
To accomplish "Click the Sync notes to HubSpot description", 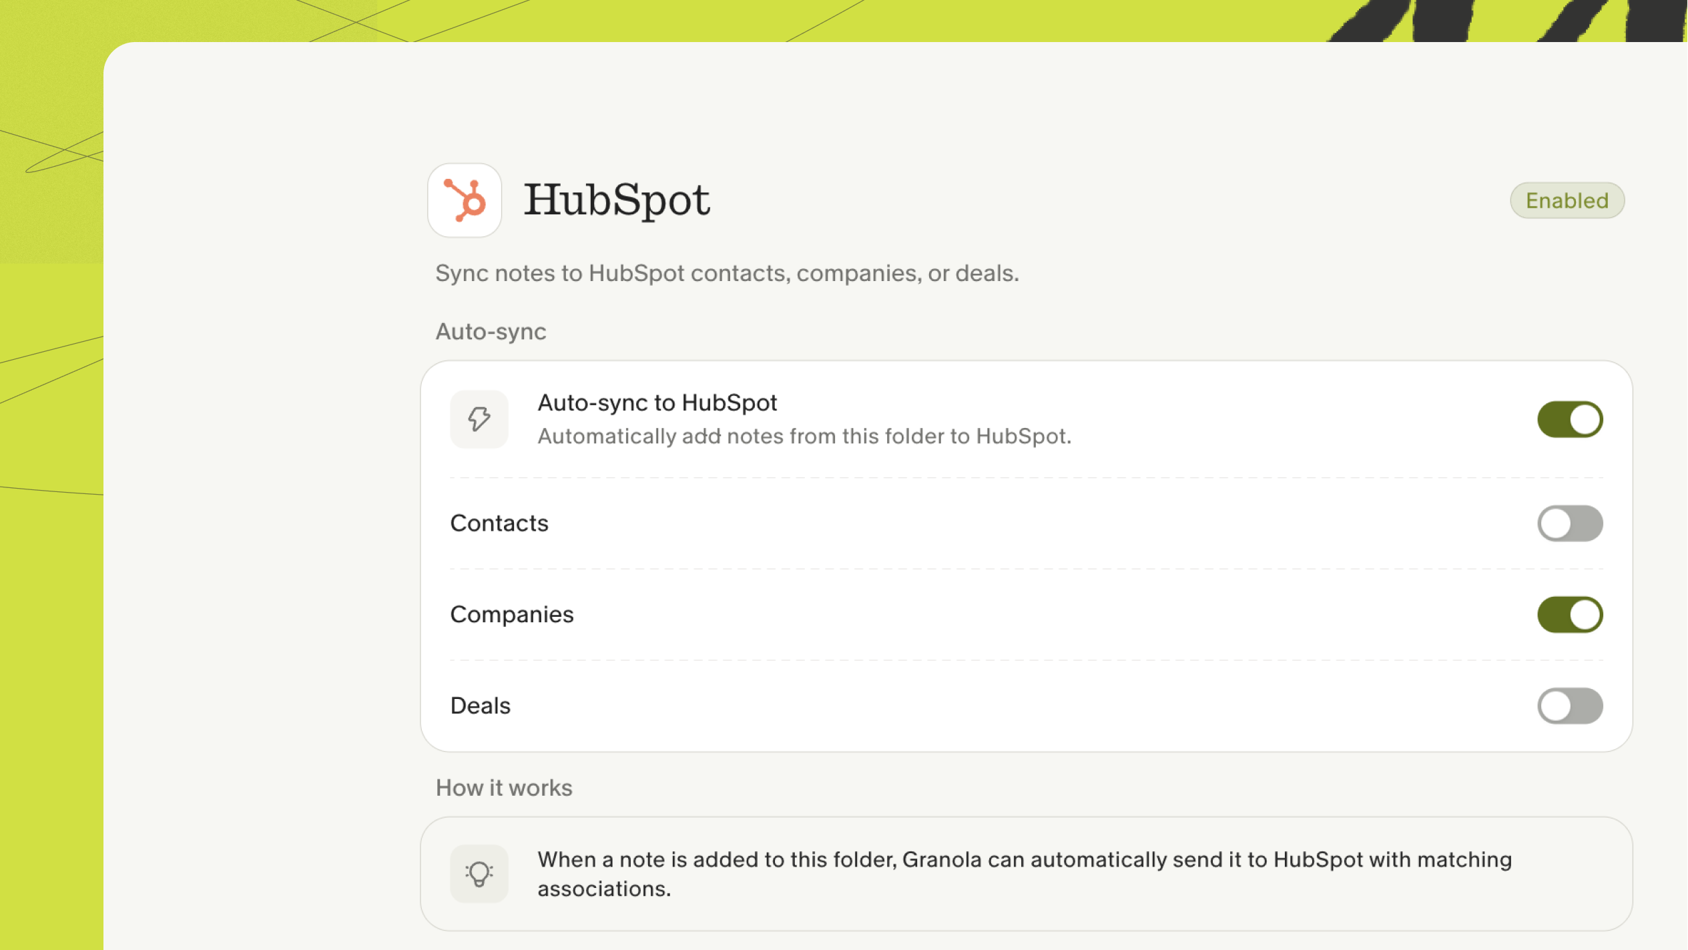I will pos(728,274).
